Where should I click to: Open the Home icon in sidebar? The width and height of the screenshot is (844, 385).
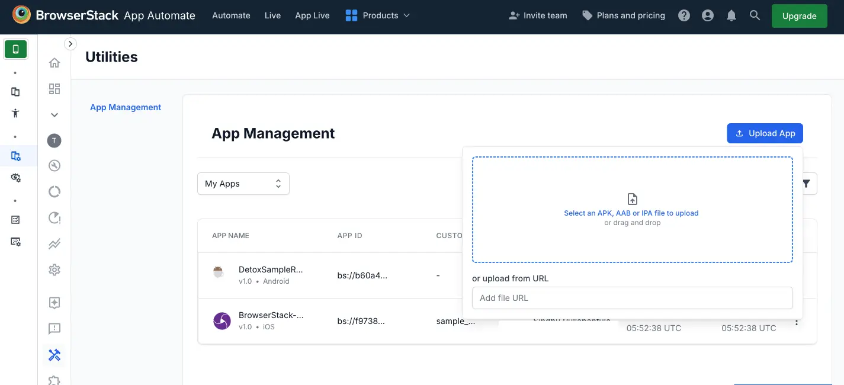pos(54,62)
